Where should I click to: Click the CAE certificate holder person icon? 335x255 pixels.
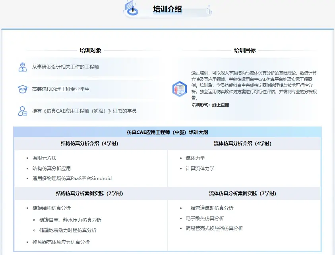(22, 111)
